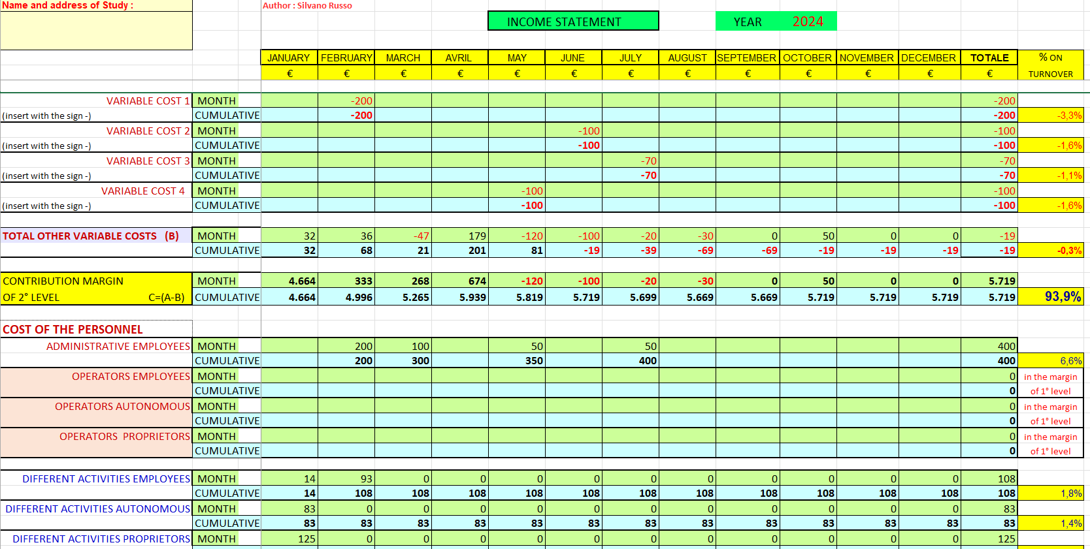
Task: Select the year value 2024 cell
Action: tap(808, 21)
